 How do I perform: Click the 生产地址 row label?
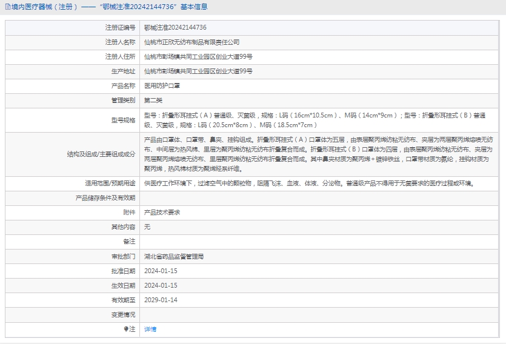(x=124, y=71)
